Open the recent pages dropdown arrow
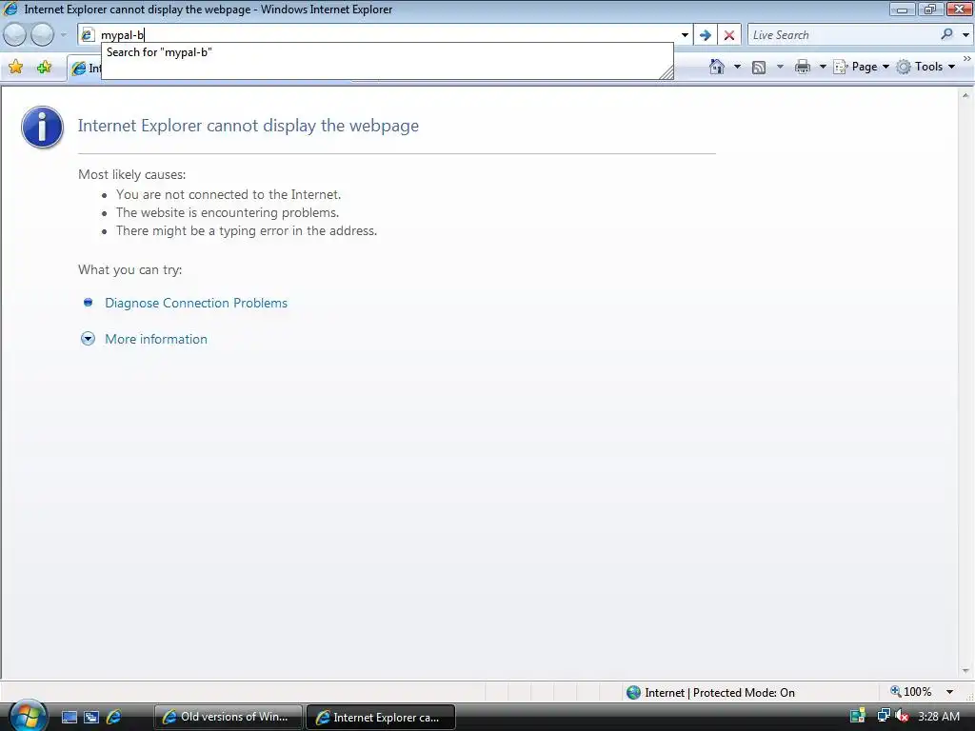The width and height of the screenshot is (975, 731). click(x=63, y=35)
